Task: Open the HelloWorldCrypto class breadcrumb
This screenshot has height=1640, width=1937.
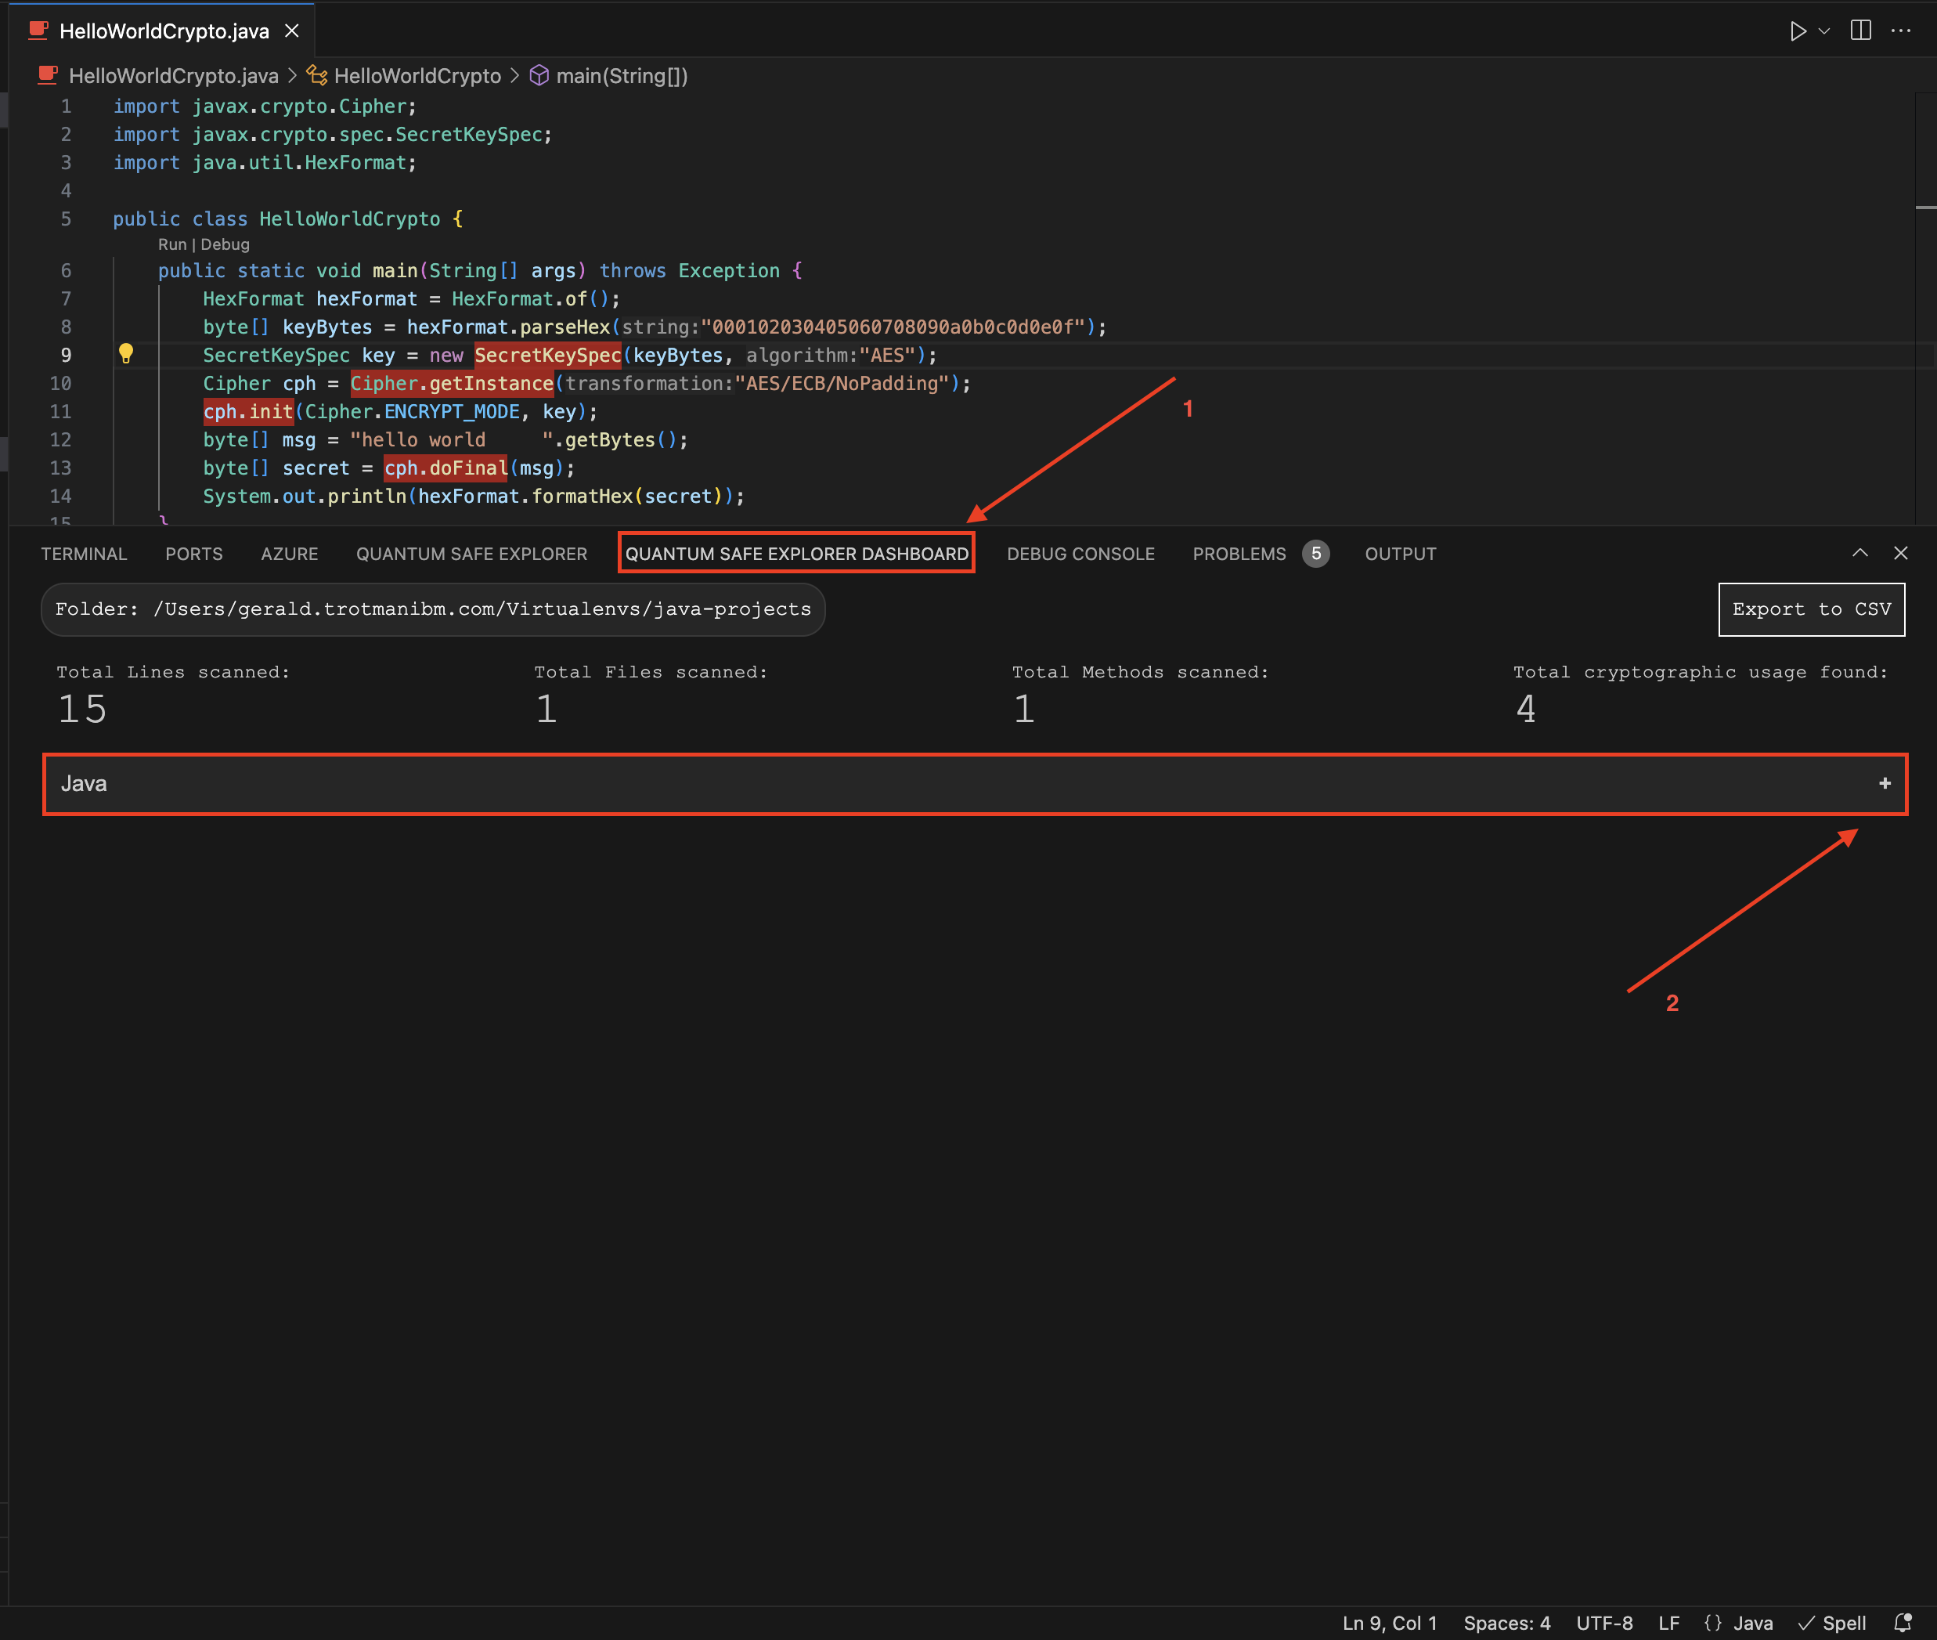Action: pos(417,76)
